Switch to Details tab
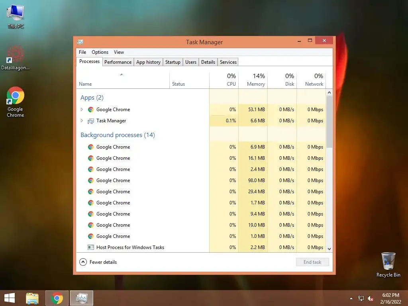The image size is (408, 306). click(x=208, y=62)
